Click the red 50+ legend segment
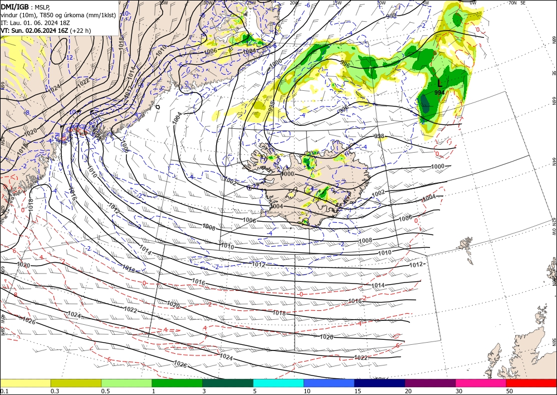Screen dimensions: 557x395 pos(531,383)
